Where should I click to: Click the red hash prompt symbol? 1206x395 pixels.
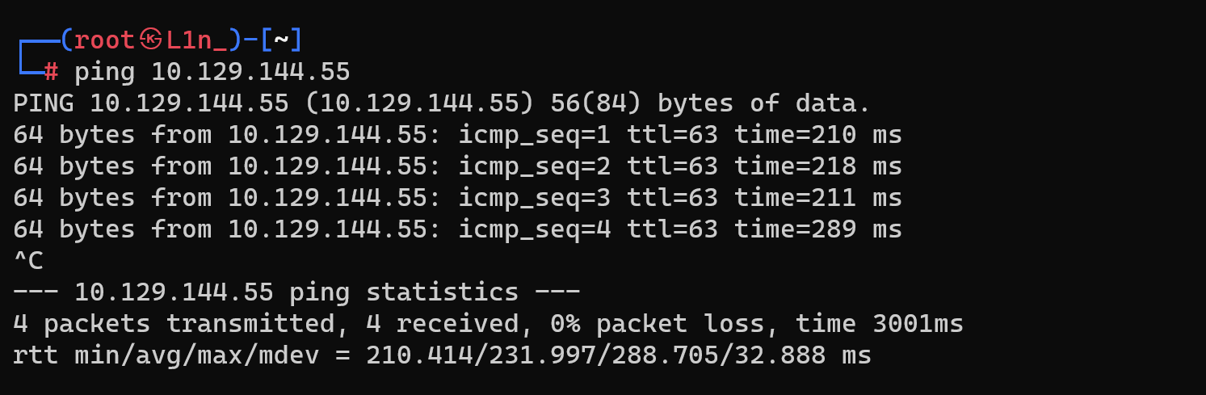point(51,72)
